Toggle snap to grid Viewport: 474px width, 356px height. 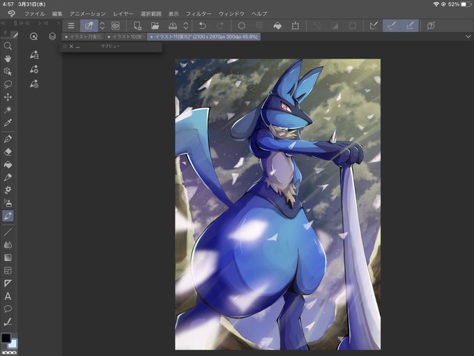[x=410, y=26]
